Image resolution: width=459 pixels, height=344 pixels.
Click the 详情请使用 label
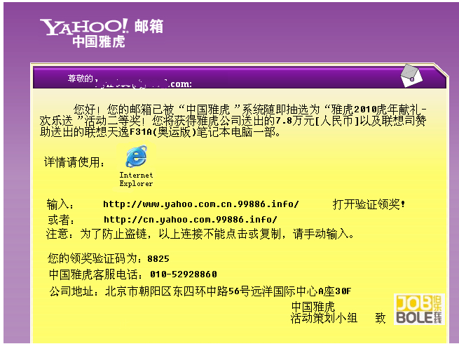[74, 162]
